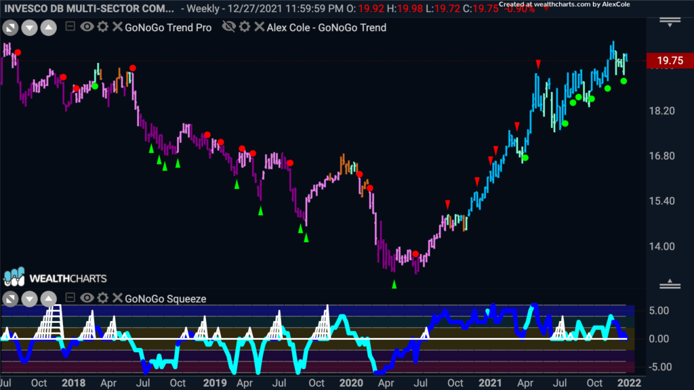Screen dimensions: 694x390
Task: Maximize the price chart pane with the diagonal icon
Action: [x=10, y=28]
